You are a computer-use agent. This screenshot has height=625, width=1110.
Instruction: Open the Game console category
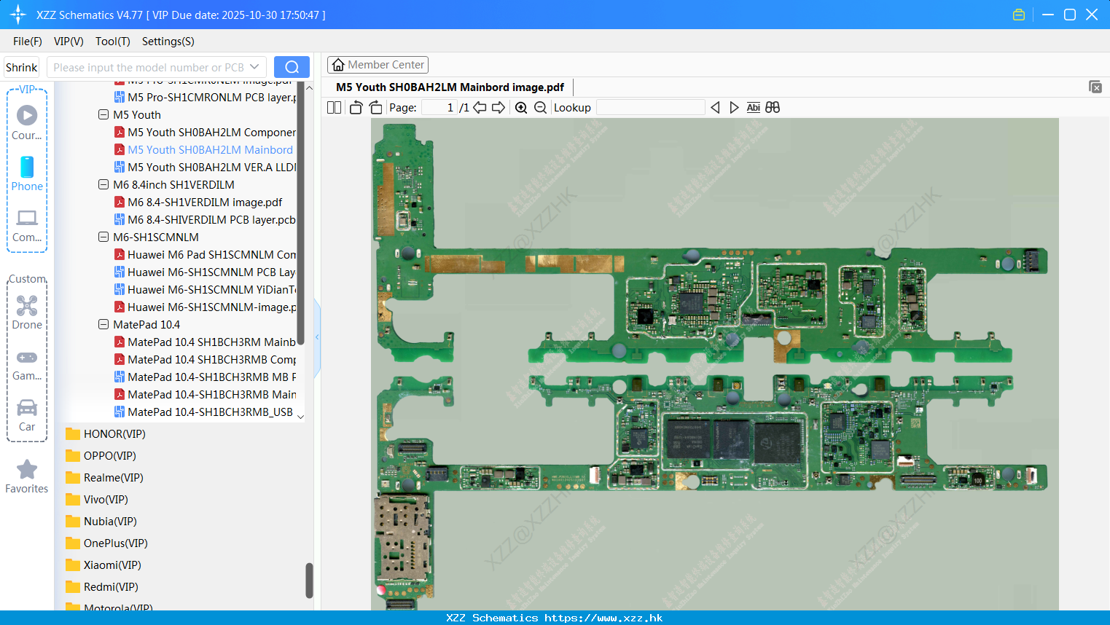click(x=27, y=364)
